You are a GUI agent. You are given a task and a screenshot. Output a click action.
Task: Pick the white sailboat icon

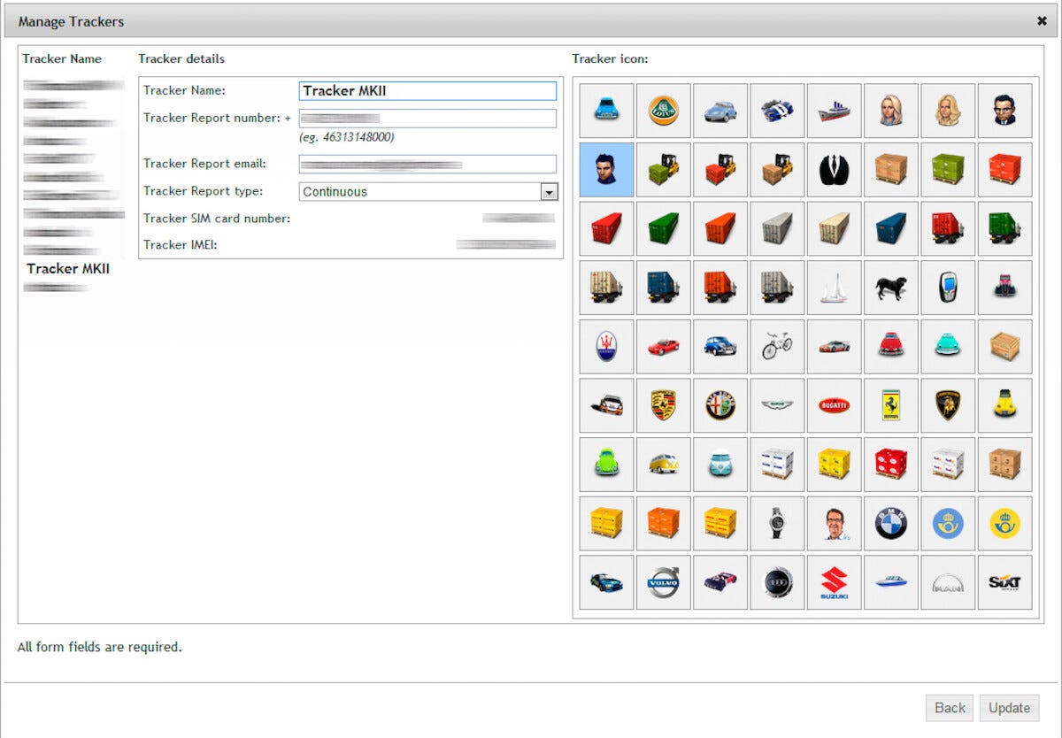(833, 288)
